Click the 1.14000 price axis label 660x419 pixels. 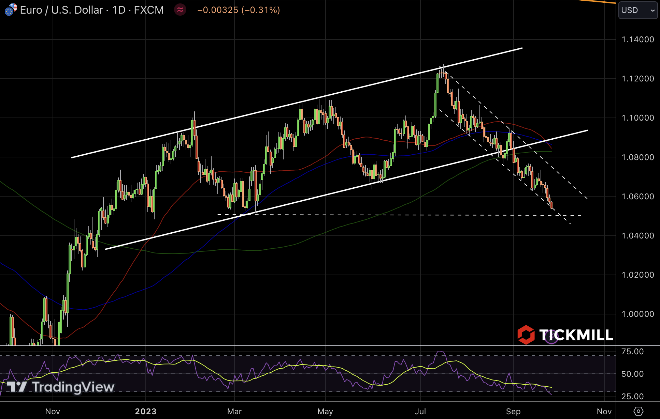[x=637, y=40]
